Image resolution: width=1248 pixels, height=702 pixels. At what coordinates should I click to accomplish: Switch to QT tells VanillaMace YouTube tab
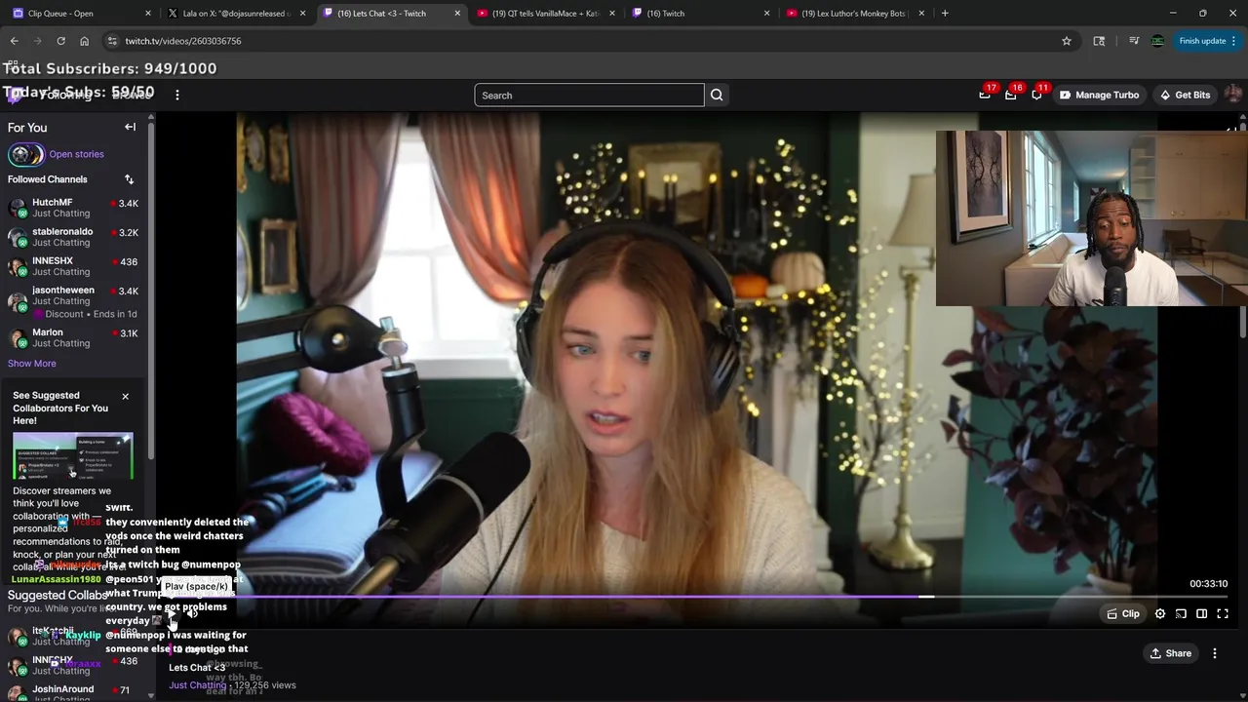546,14
